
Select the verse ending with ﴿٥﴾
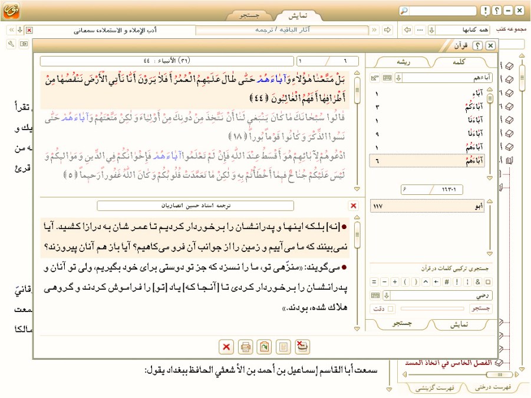196,165
